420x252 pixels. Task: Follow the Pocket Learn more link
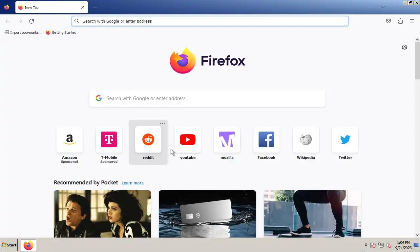pyautogui.click(x=133, y=183)
